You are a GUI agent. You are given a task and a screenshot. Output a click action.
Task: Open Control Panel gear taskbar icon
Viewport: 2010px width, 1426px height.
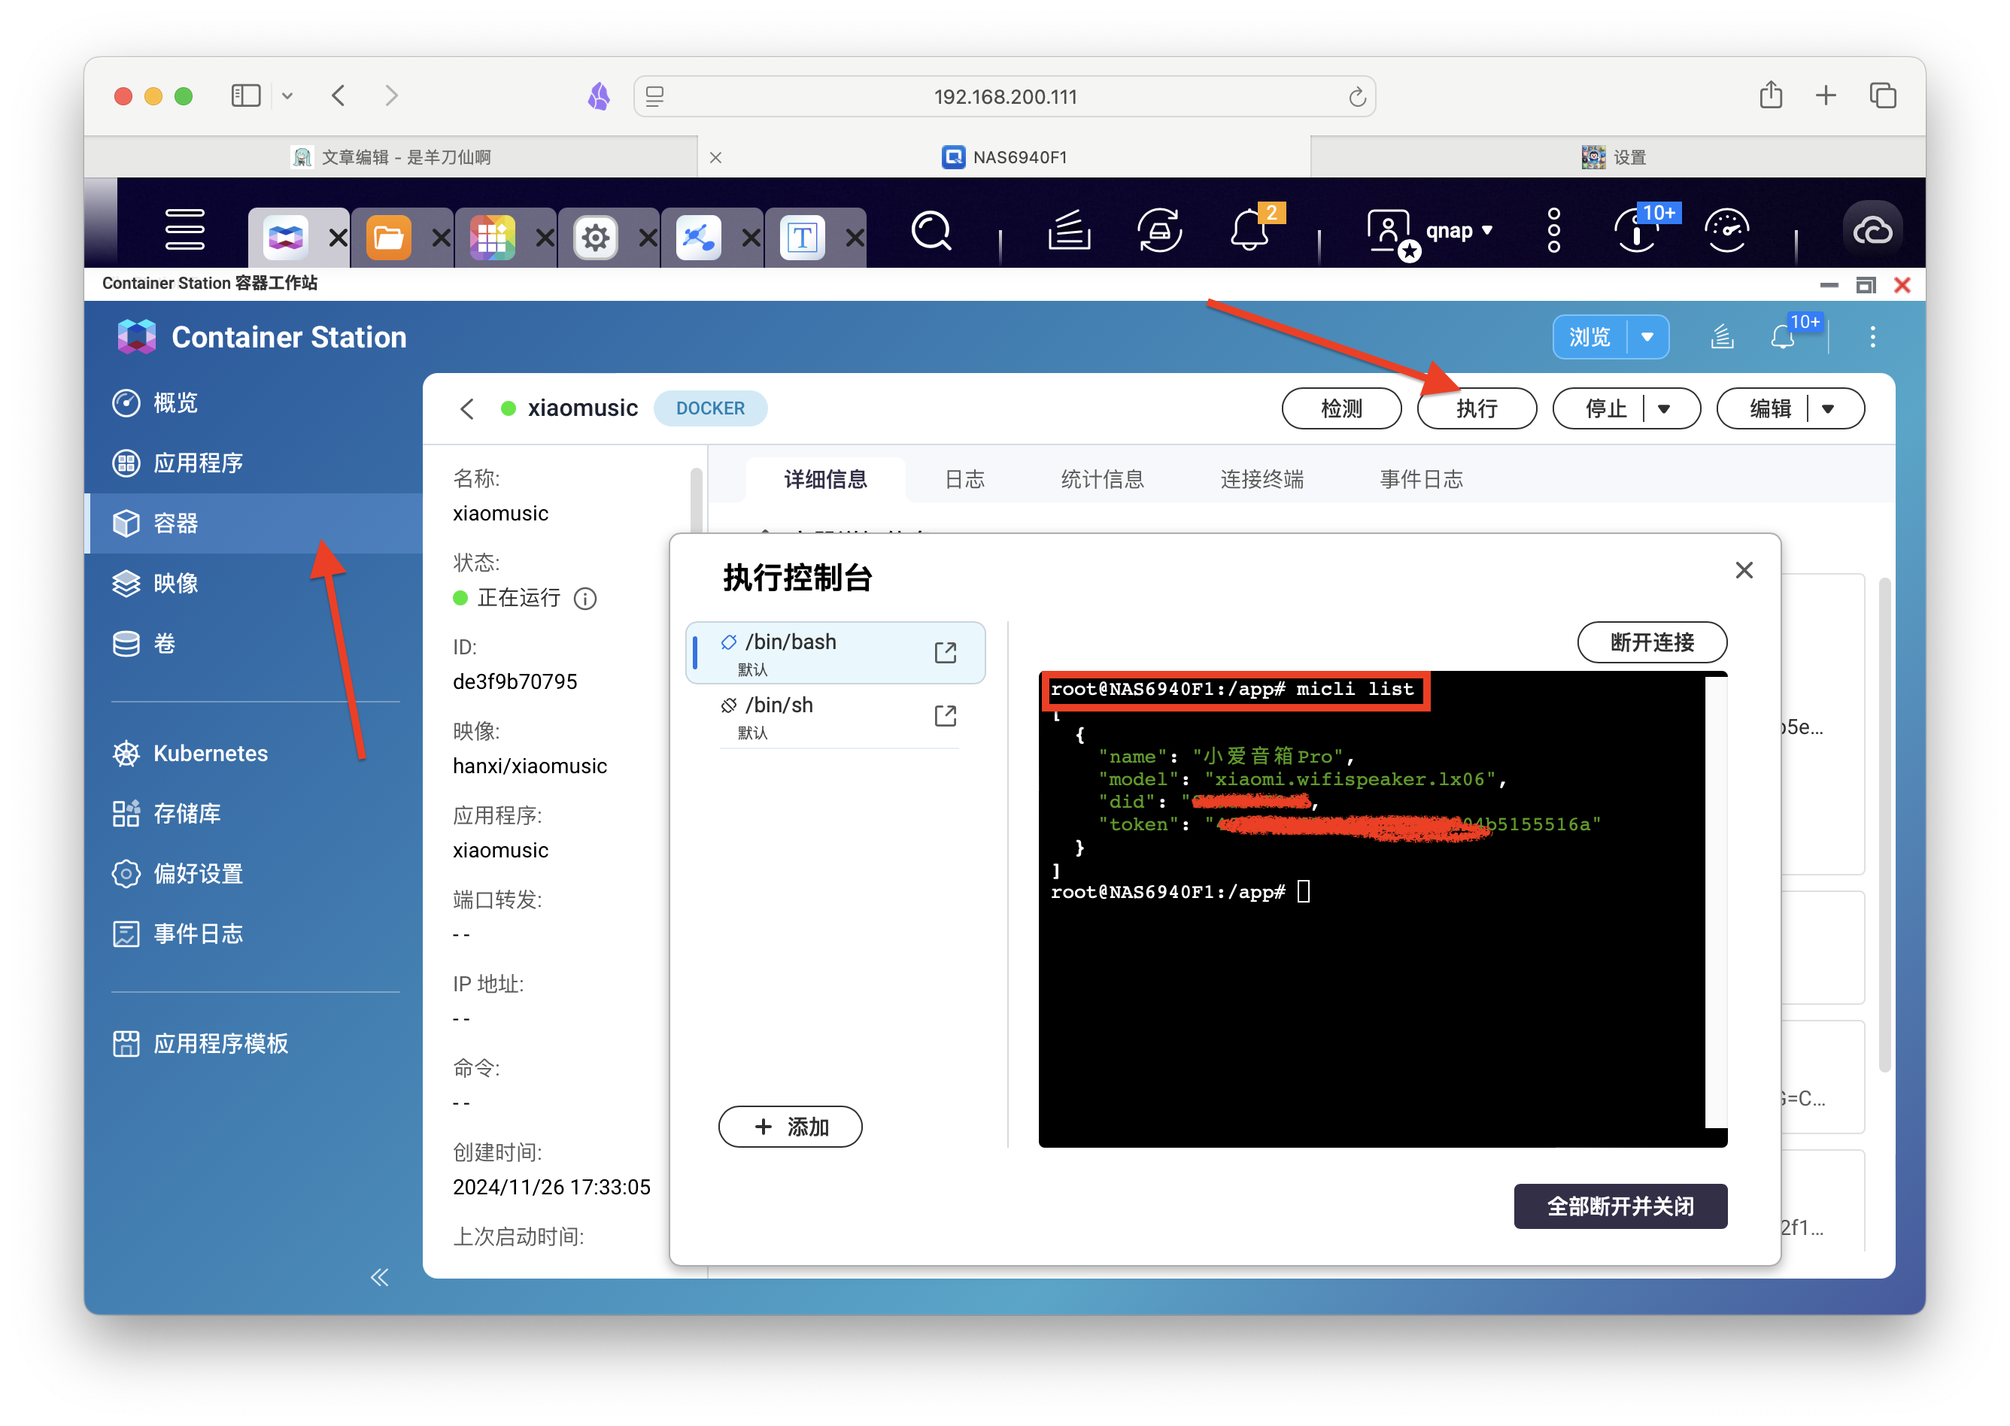595,236
